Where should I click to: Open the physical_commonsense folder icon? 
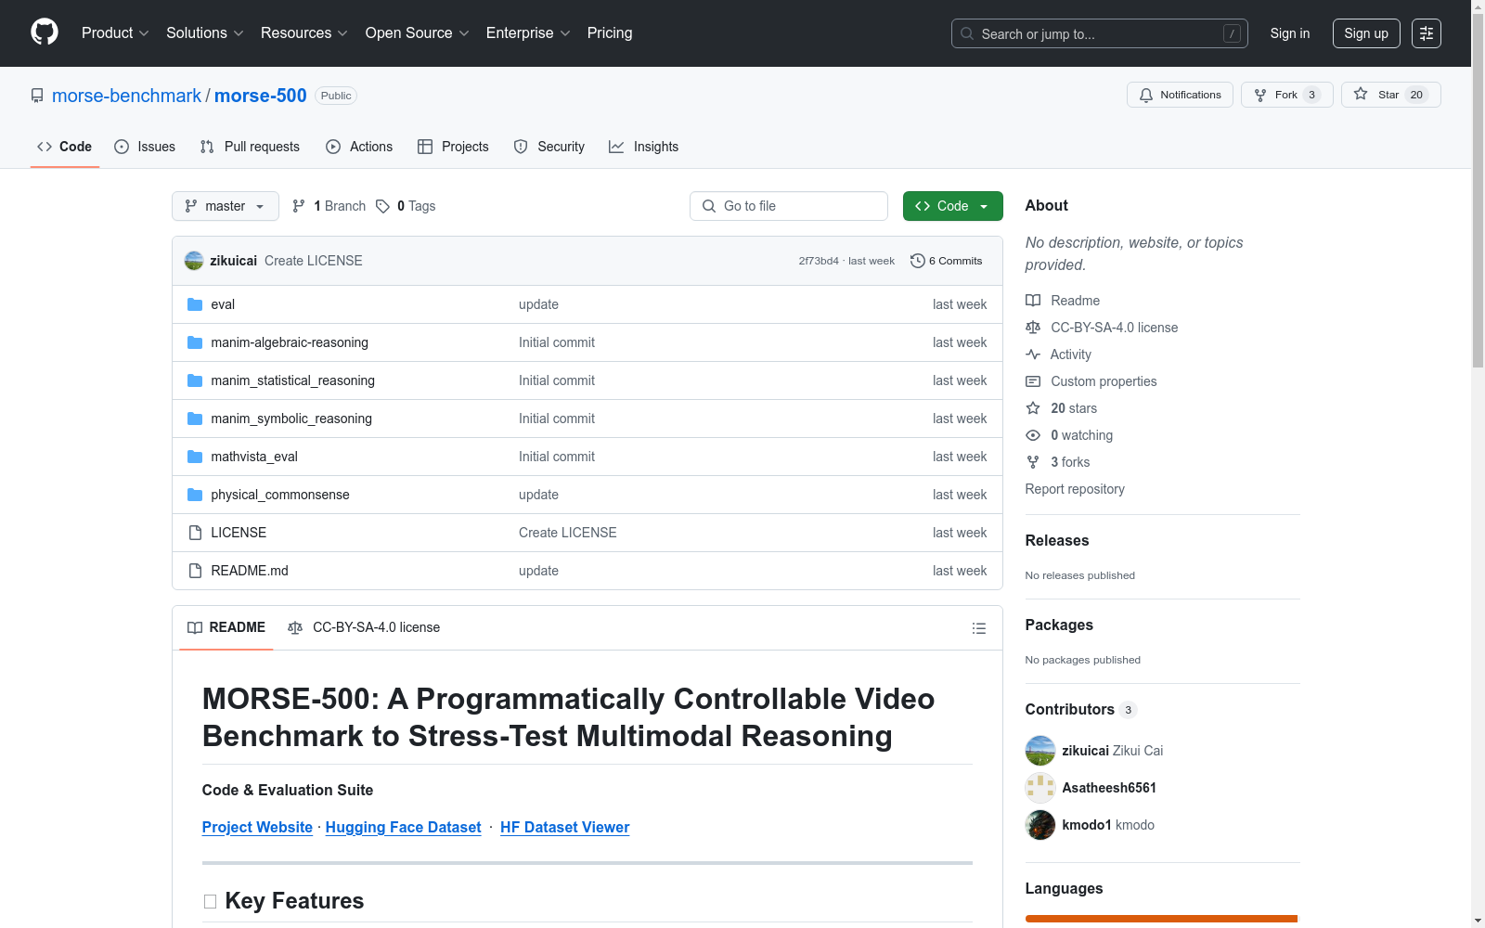click(x=195, y=495)
